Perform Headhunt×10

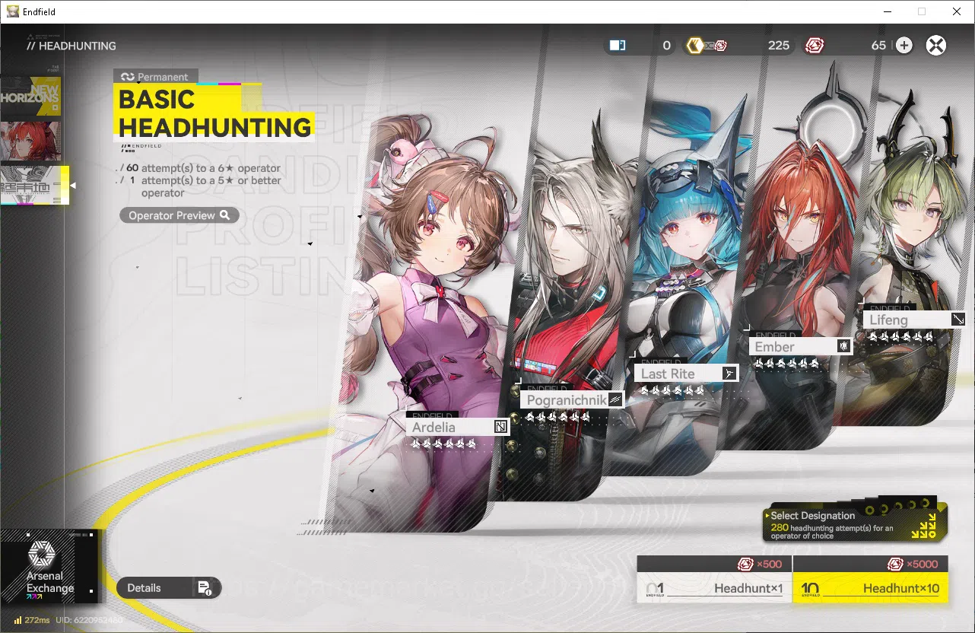(x=870, y=580)
